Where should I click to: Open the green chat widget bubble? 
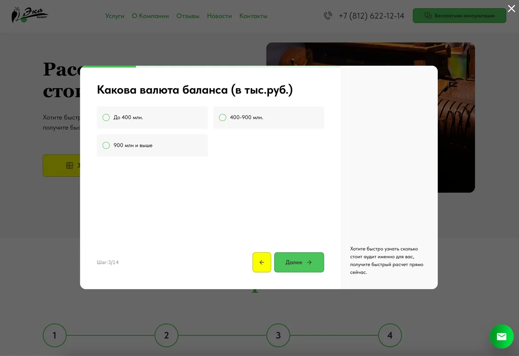pos(501,336)
